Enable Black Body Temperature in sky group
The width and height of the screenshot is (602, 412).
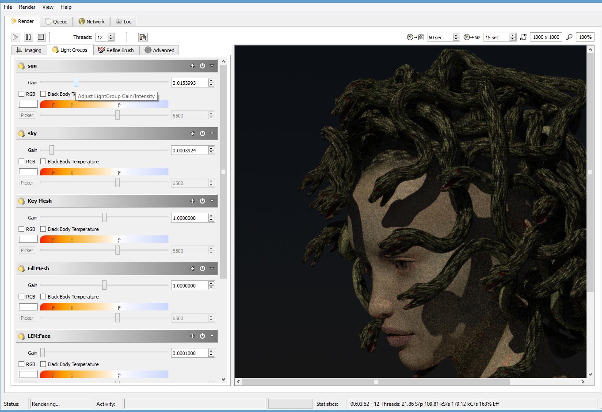click(x=43, y=162)
